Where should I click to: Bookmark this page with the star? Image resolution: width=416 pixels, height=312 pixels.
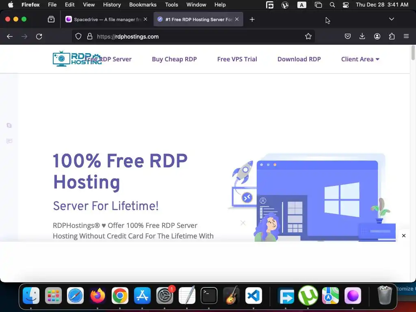308,36
